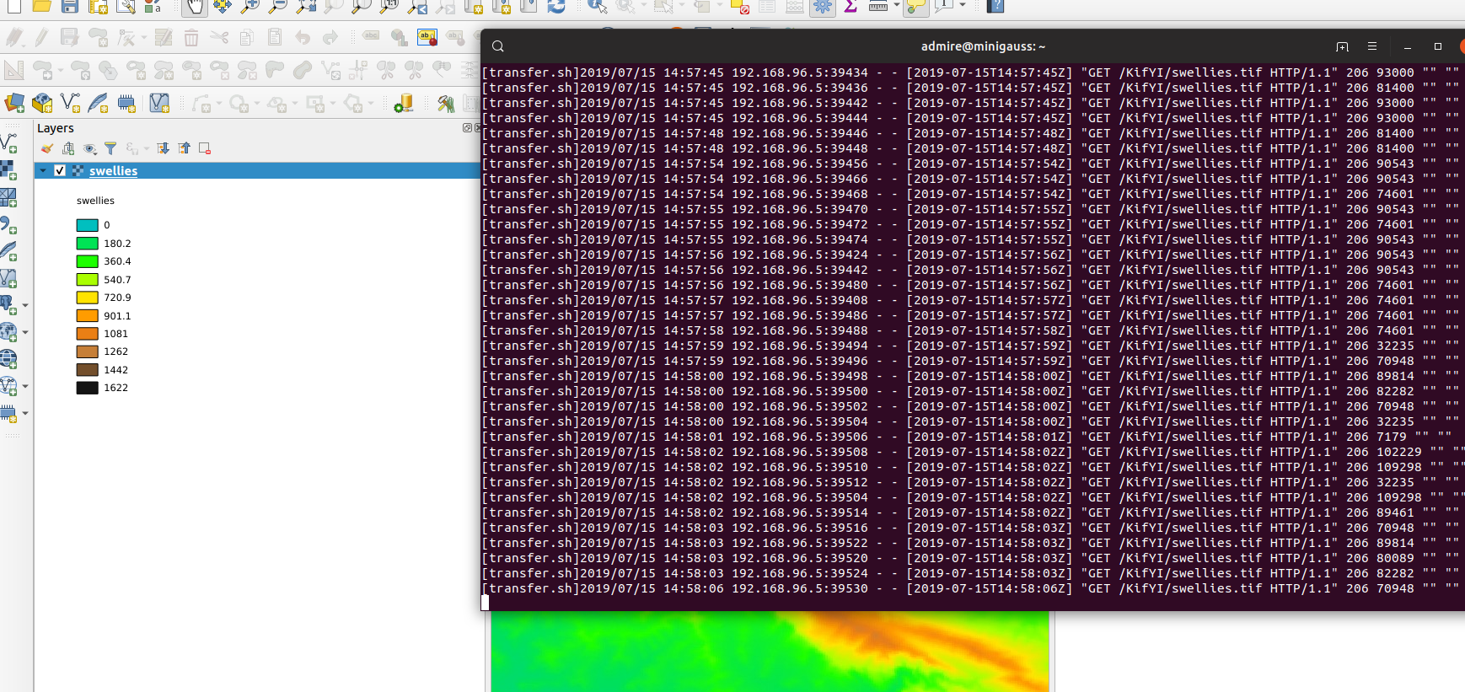Click the New GeoPackage Layer icon
The image size is (1465, 692).
pos(42,104)
